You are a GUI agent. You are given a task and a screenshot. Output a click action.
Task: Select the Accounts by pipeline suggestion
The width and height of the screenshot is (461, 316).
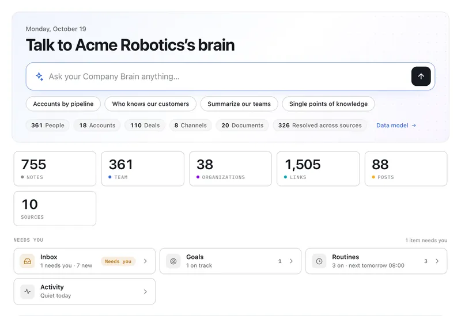(63, 104)
